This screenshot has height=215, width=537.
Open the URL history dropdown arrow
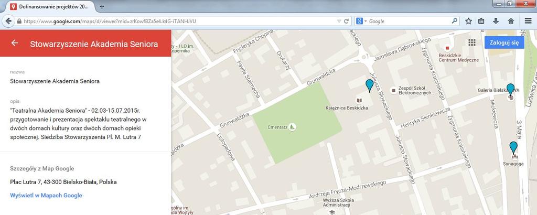(339, 21)
